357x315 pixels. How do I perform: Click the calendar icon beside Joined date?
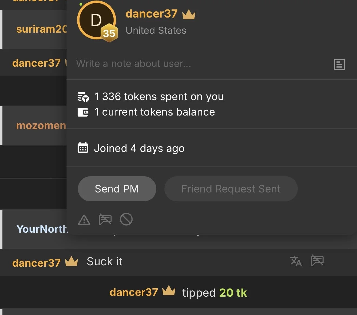pos(83,148)
